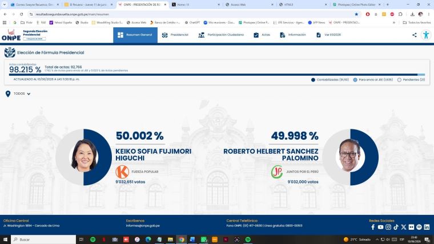
Task: Click ROBERTO HELBERT SANCHEZ PALOMINO name
Action: (x=271, y=154)
